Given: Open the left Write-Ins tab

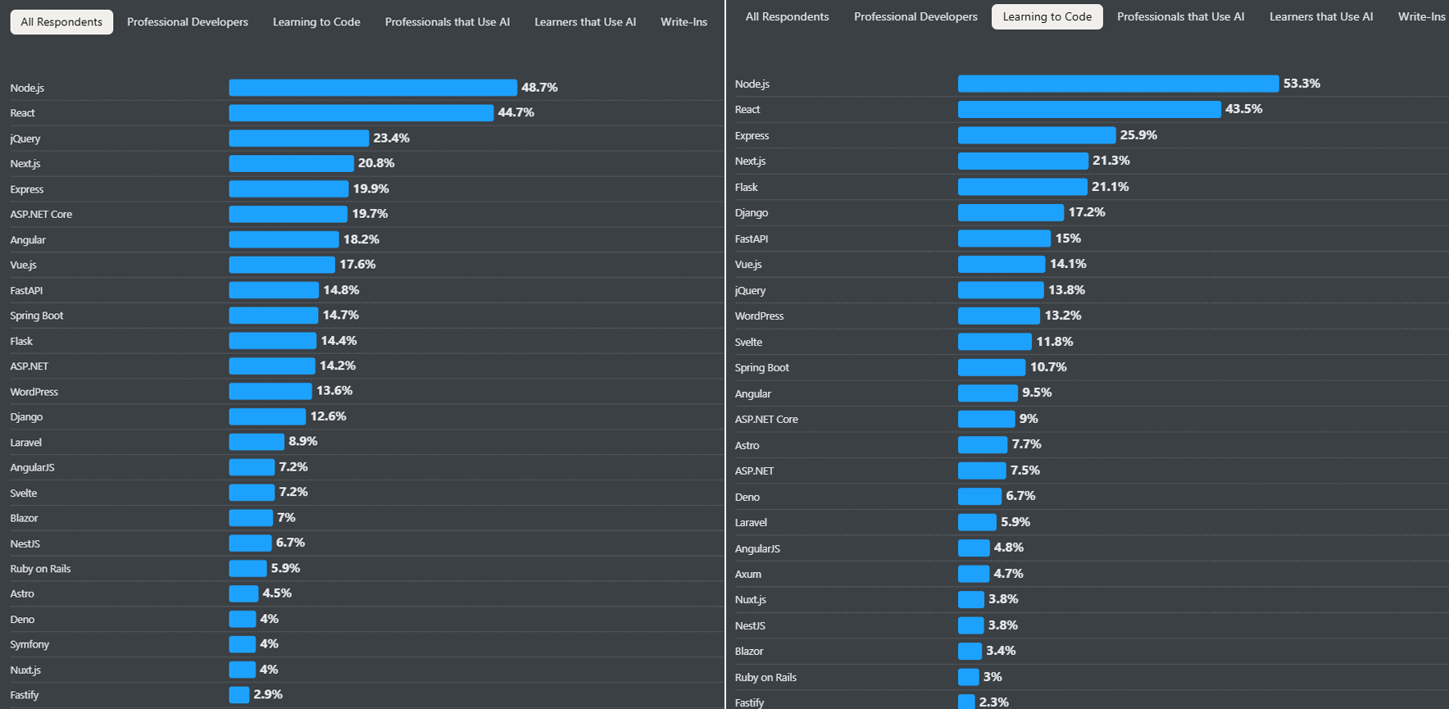Looking at the screenshot, I should tap(684, 22).
